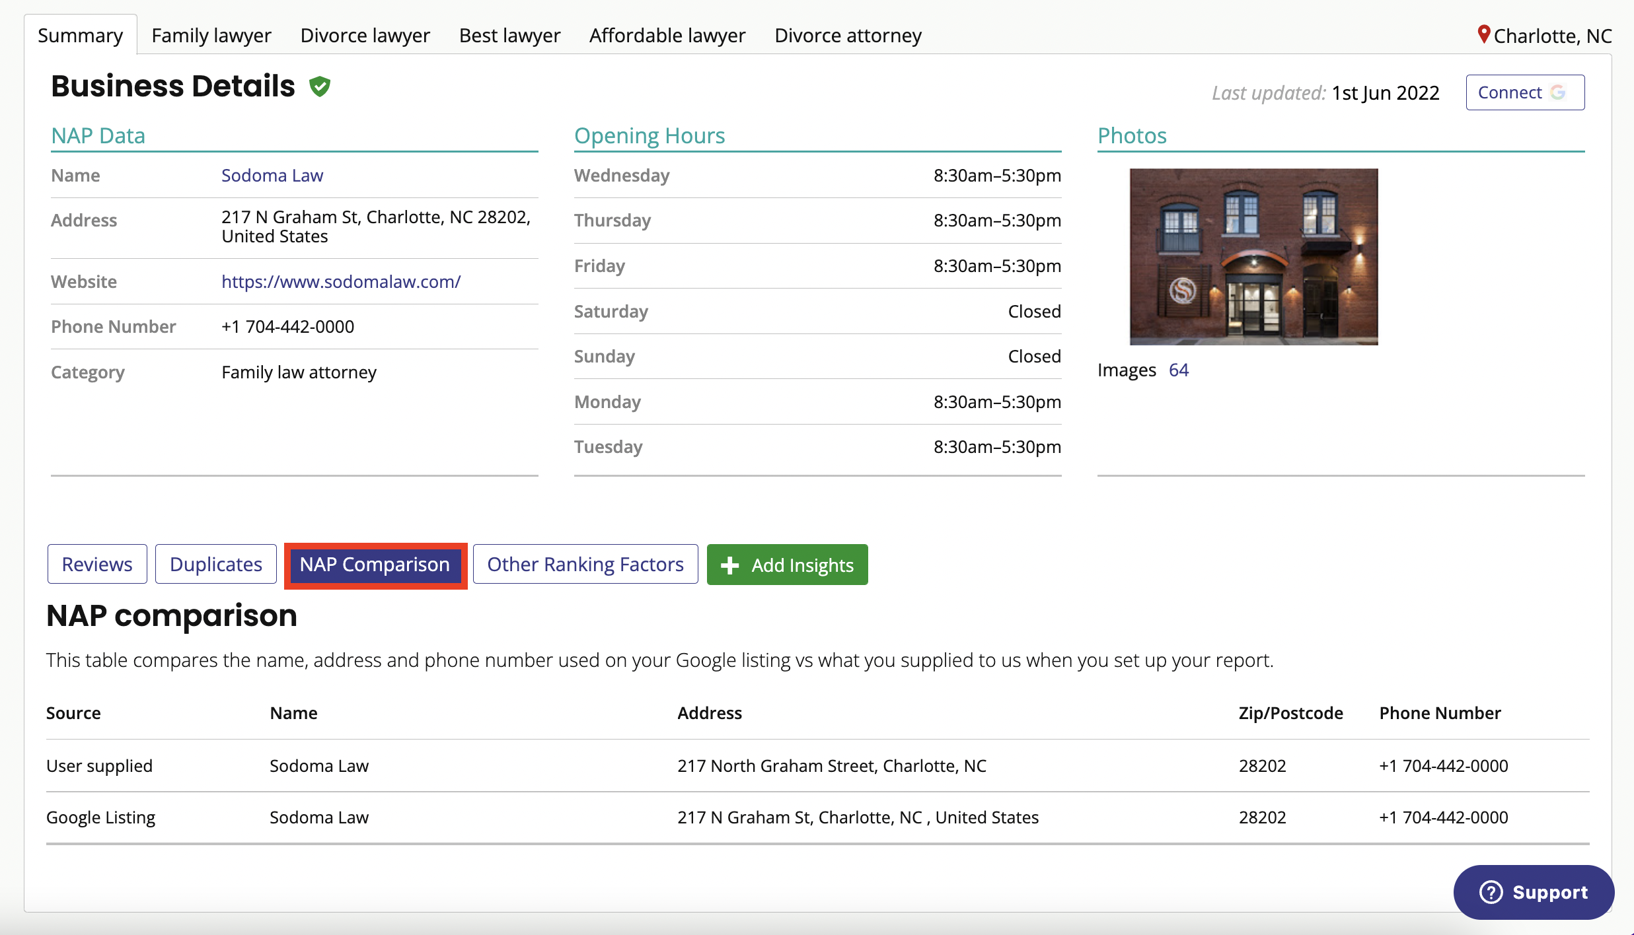Select the address 217 N Graham St text
1634x935 pixels.
pos(376,226)
